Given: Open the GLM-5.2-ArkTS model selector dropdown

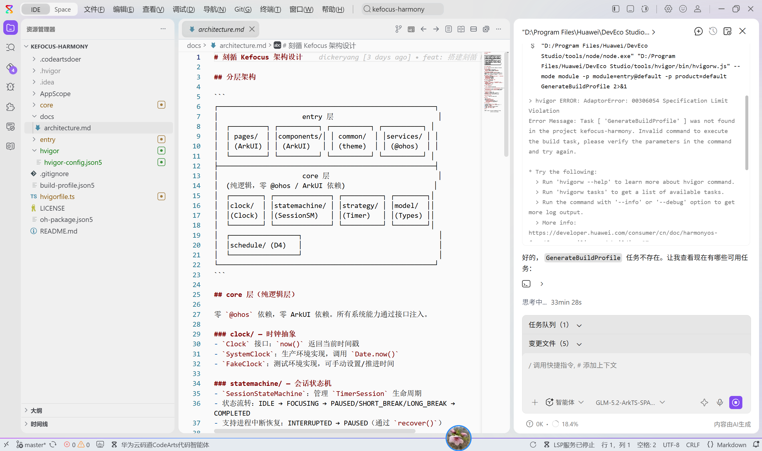Looking at the screenshot, I should click(630, 403).
